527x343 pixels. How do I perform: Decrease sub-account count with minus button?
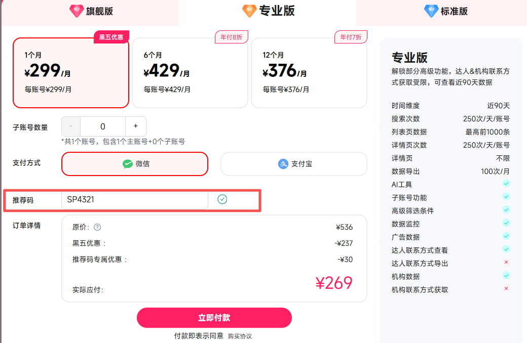[x=70, y=126]
